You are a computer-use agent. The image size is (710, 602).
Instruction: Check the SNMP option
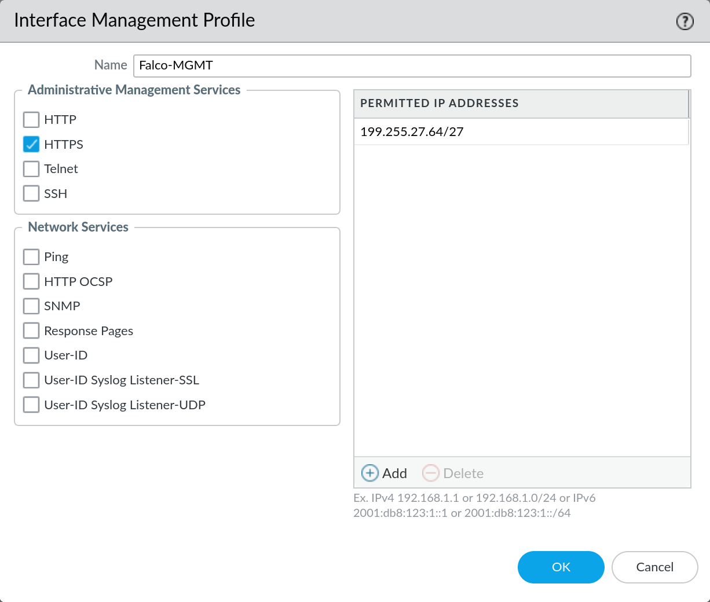pyautogui.click(x=31, y=306)
